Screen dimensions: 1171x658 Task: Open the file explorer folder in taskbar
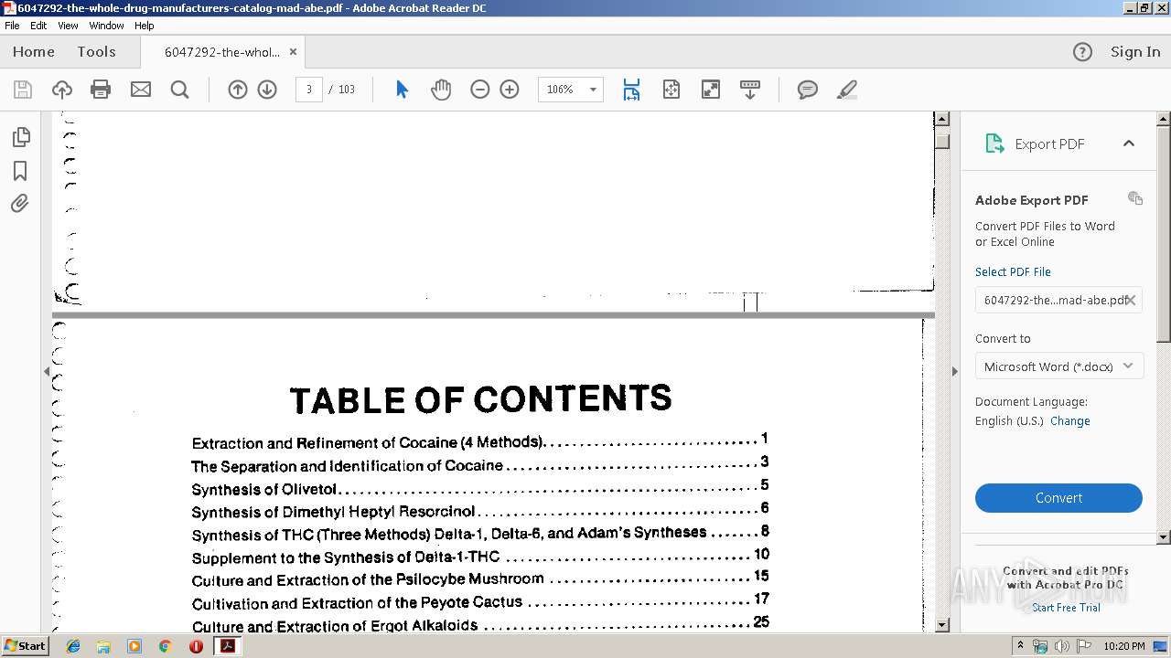pyautogui.click(x=103, y=646)
